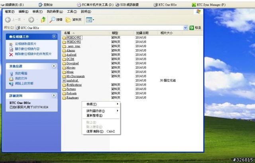
Task: Click the network neighborhood icon in sidebar
Action: click(11, 84)
